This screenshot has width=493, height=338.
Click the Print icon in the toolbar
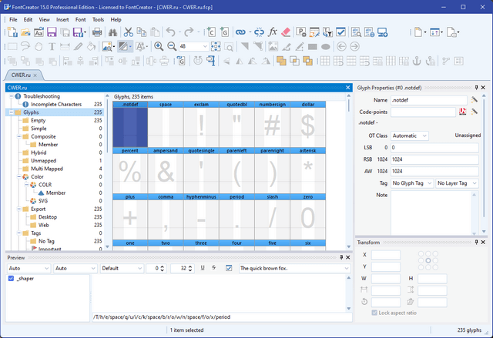coord(97,32)
